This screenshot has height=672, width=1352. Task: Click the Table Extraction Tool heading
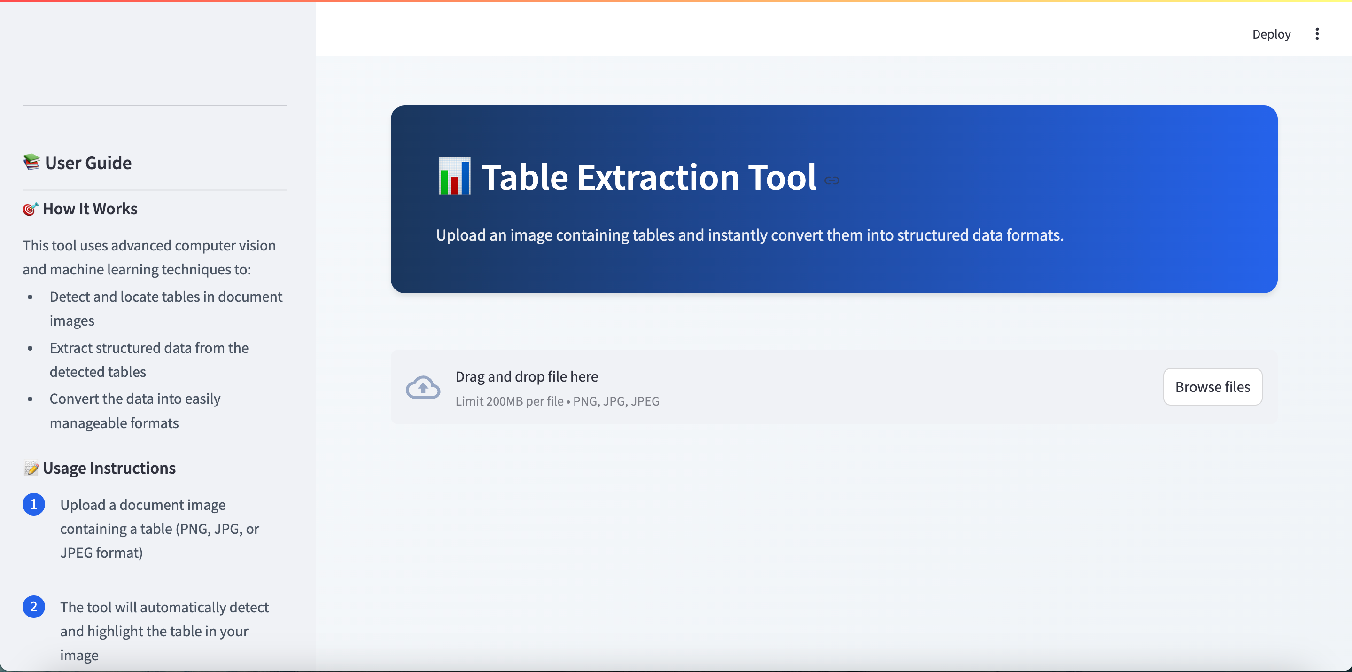click(x=649, y=177)
